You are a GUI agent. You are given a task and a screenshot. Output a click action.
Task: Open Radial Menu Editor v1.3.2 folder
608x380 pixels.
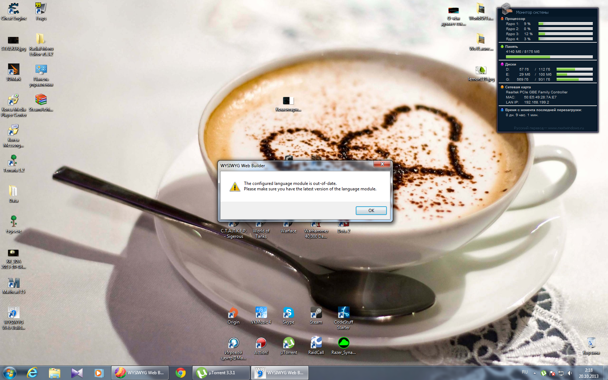41,45
